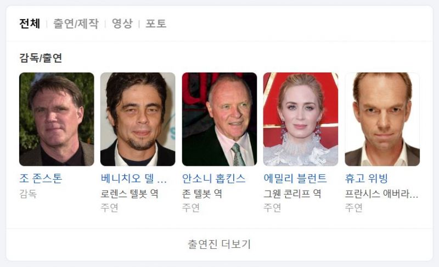This screenshot has height=267, width=439.
Task: Open the 조 존스톤 name link
Action: tap(41, 179)
